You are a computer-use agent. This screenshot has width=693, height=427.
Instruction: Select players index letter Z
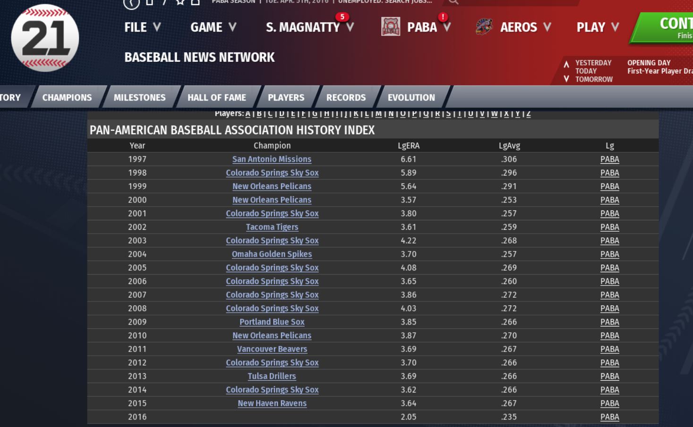click(529, 114)
